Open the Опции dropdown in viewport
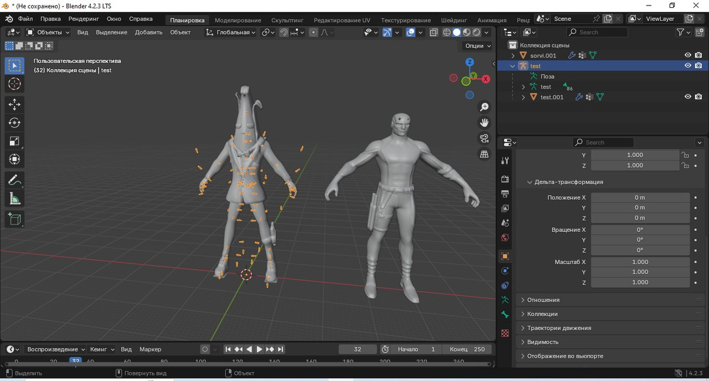 pyautogui.click(x=478, y=45)
